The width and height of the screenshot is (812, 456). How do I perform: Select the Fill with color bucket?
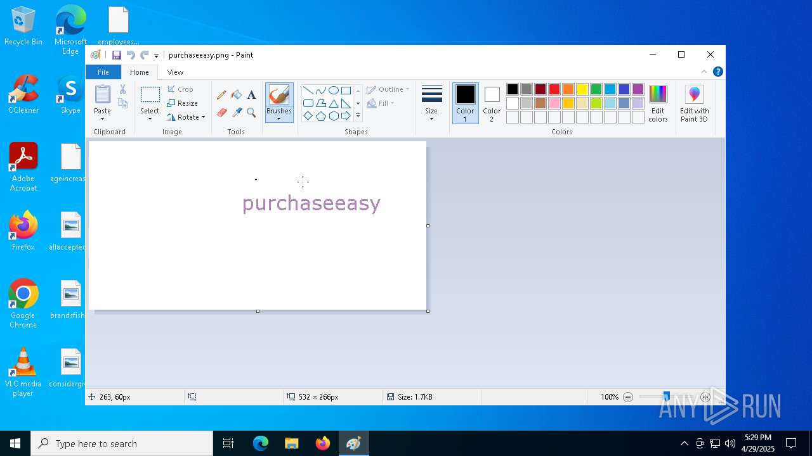click(x=237, y=95)
